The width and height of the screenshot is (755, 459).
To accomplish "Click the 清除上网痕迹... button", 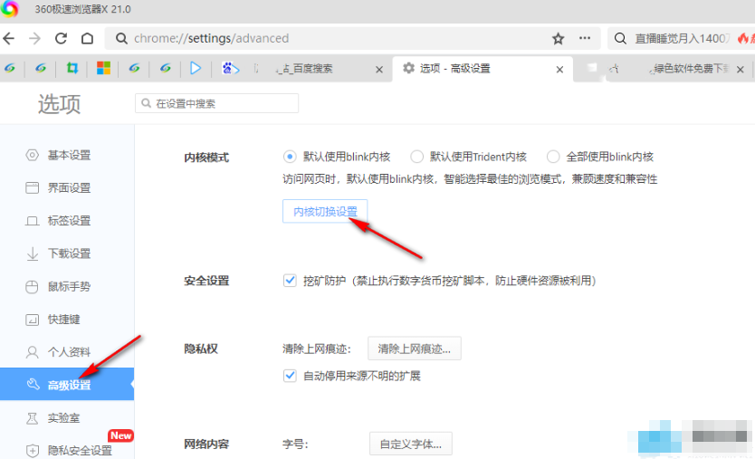I will tap(414, 349).
